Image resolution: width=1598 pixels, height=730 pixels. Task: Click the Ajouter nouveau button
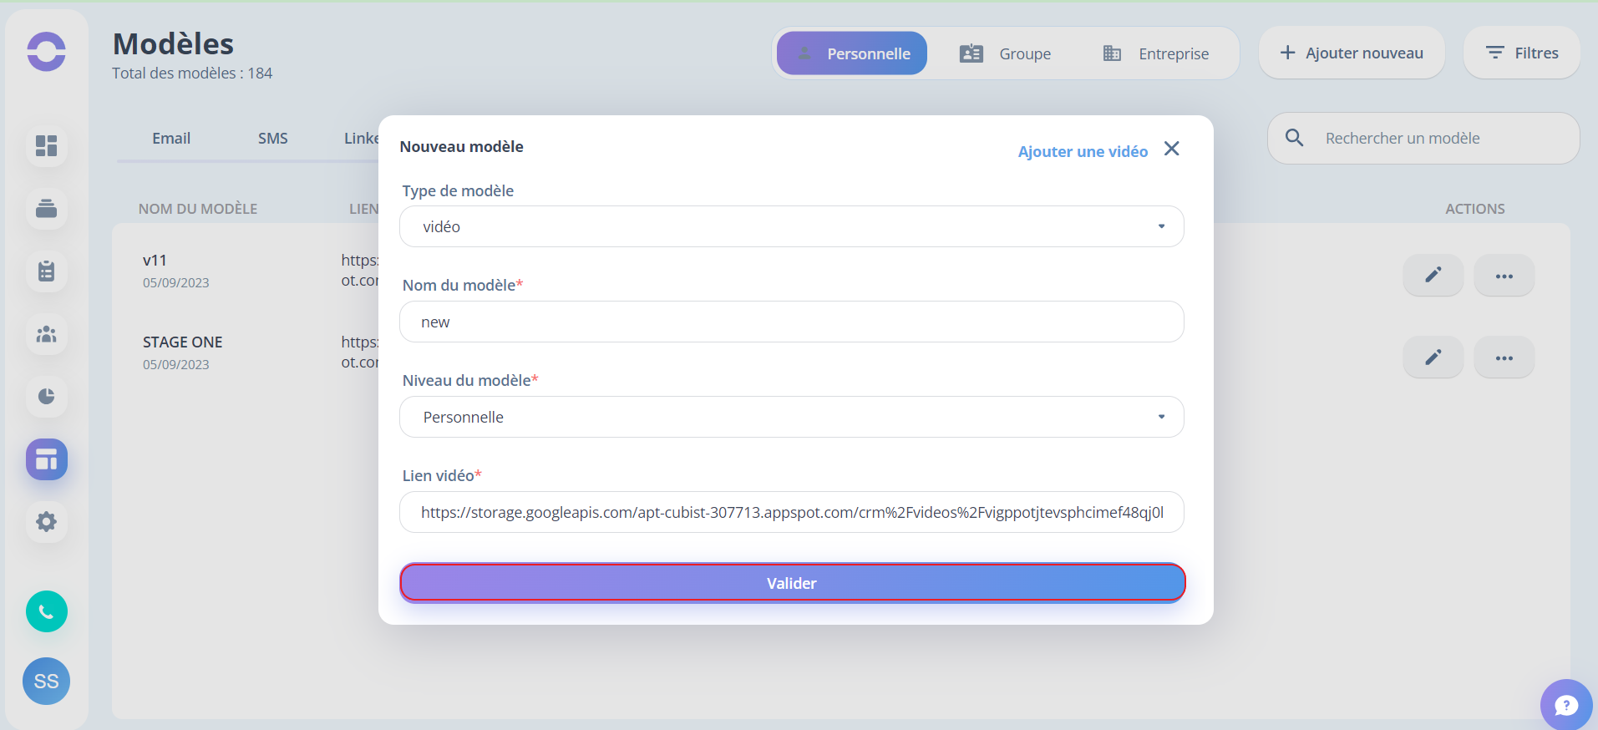coord(1352,53)
